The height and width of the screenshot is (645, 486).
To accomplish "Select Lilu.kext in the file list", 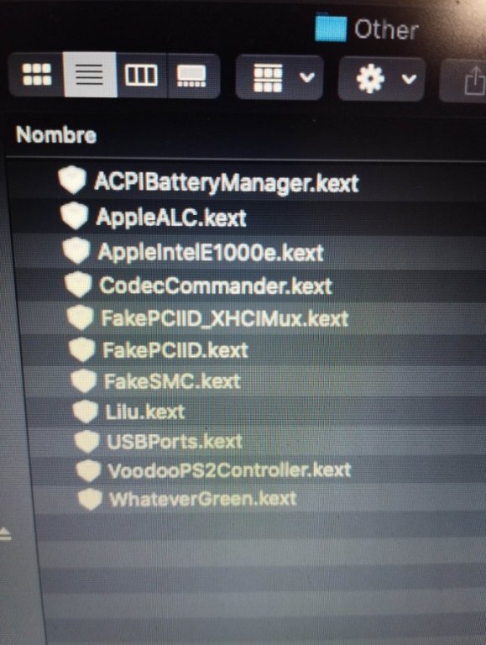I will point(144,412).
